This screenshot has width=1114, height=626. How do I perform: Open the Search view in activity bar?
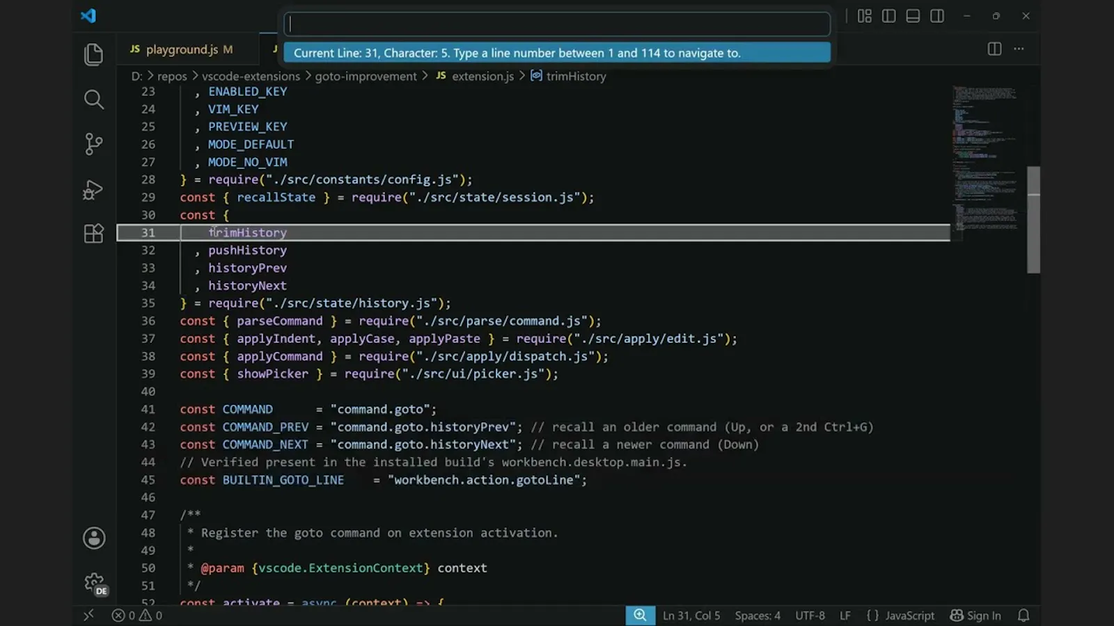(93, 99)
